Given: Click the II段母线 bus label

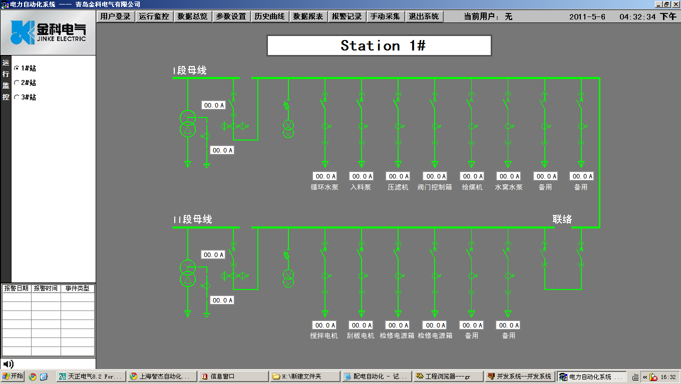Looking at the screenshot, I should (193, 219).
